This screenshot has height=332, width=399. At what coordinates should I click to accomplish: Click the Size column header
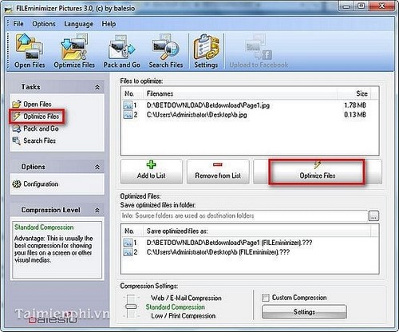click(x=354, y=93)
